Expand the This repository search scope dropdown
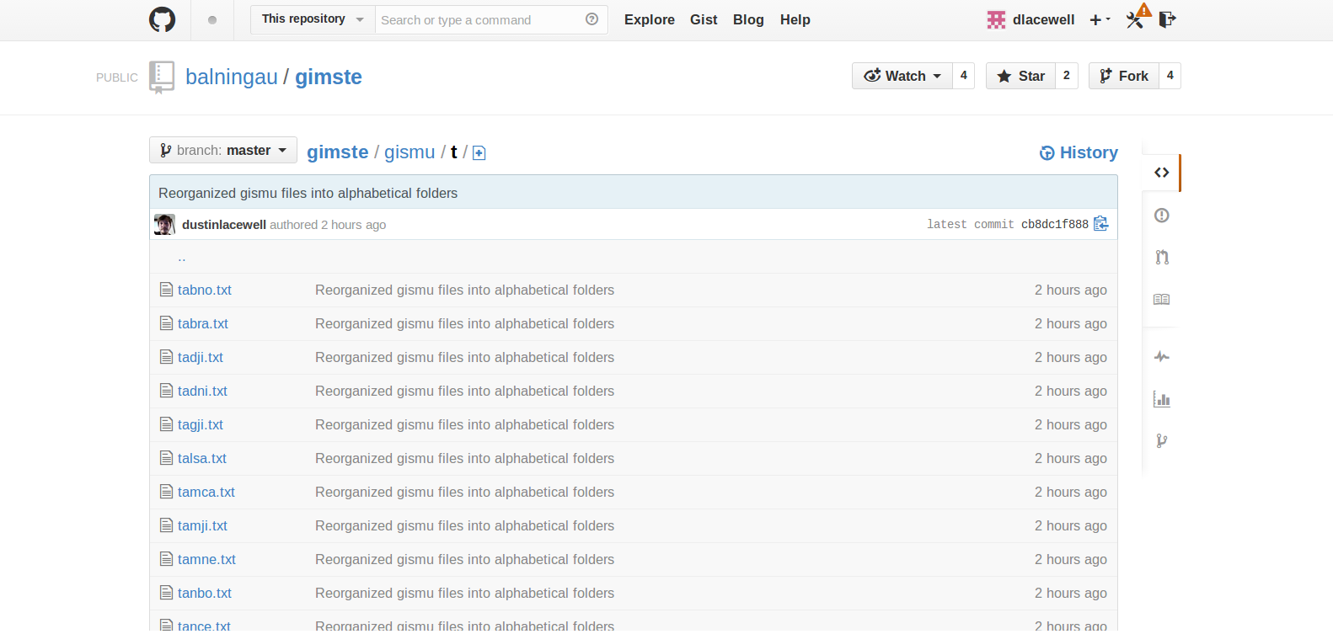Viewport: 1333px width, 634px height. pos(313,19)
